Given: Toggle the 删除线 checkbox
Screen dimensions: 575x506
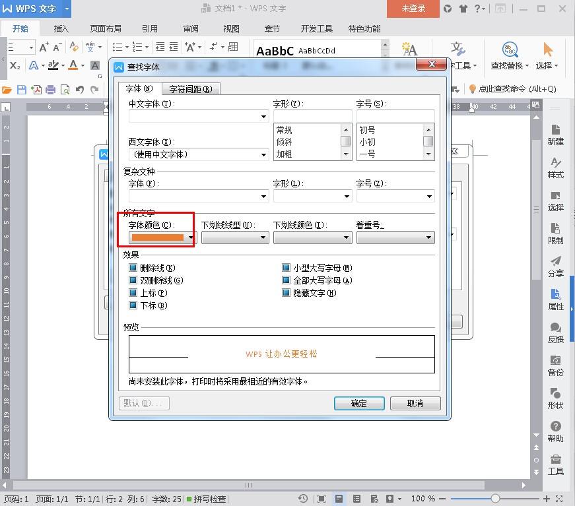Looking at the screenshot, I should point(133,268).
